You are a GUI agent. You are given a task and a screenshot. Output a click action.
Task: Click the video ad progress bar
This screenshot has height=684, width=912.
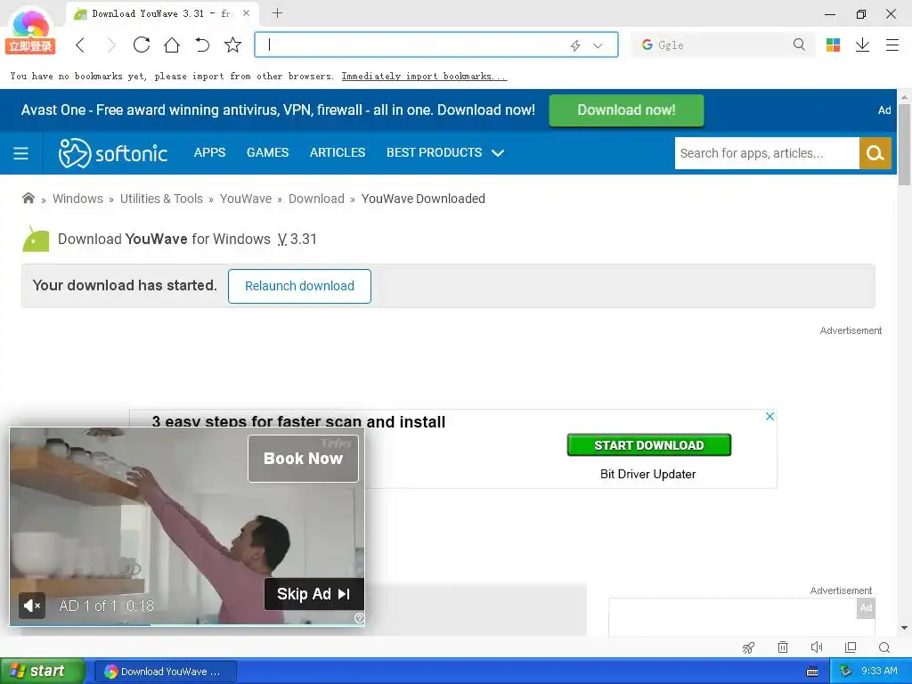point(187,624)
